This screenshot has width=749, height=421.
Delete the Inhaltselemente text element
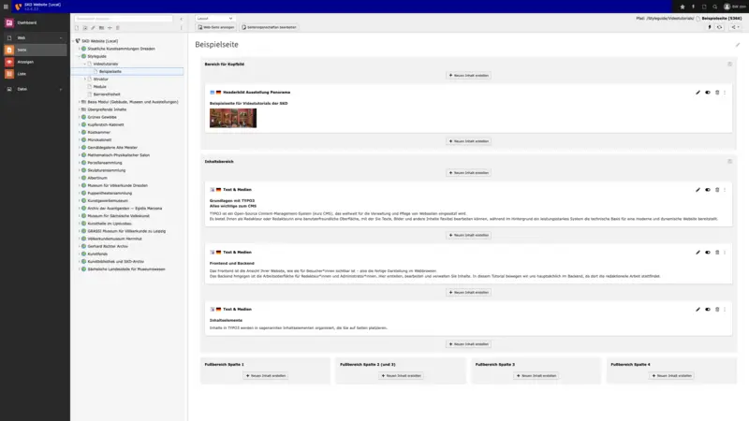(x=717, y=309)
